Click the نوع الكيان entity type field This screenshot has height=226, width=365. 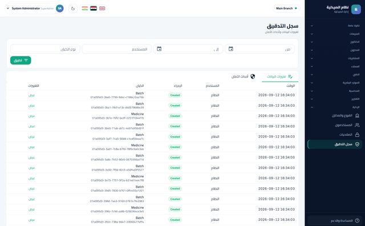[45, 49]
